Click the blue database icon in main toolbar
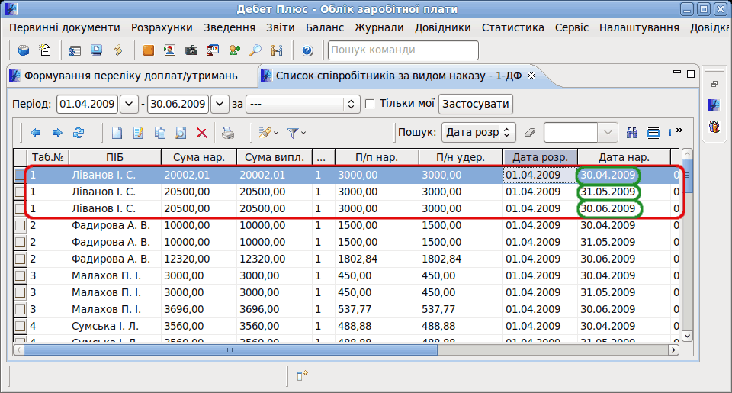 24,50
